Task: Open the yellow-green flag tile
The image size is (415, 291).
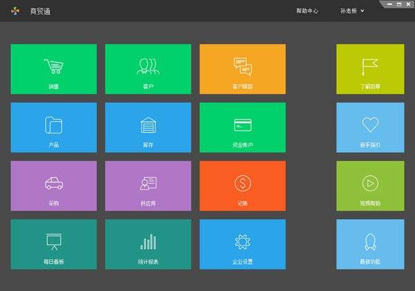Action: pos(370,69)
